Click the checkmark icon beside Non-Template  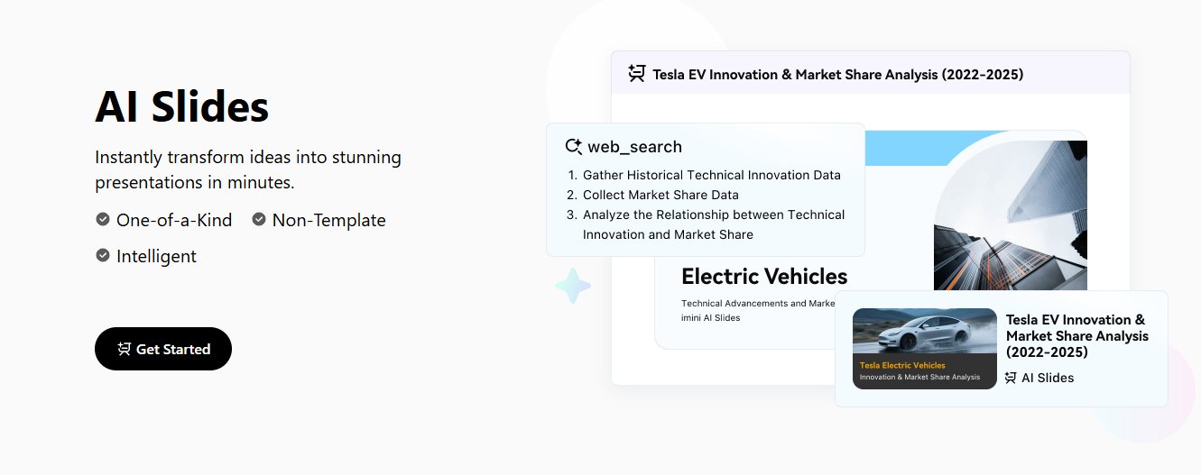coord(259,219)
